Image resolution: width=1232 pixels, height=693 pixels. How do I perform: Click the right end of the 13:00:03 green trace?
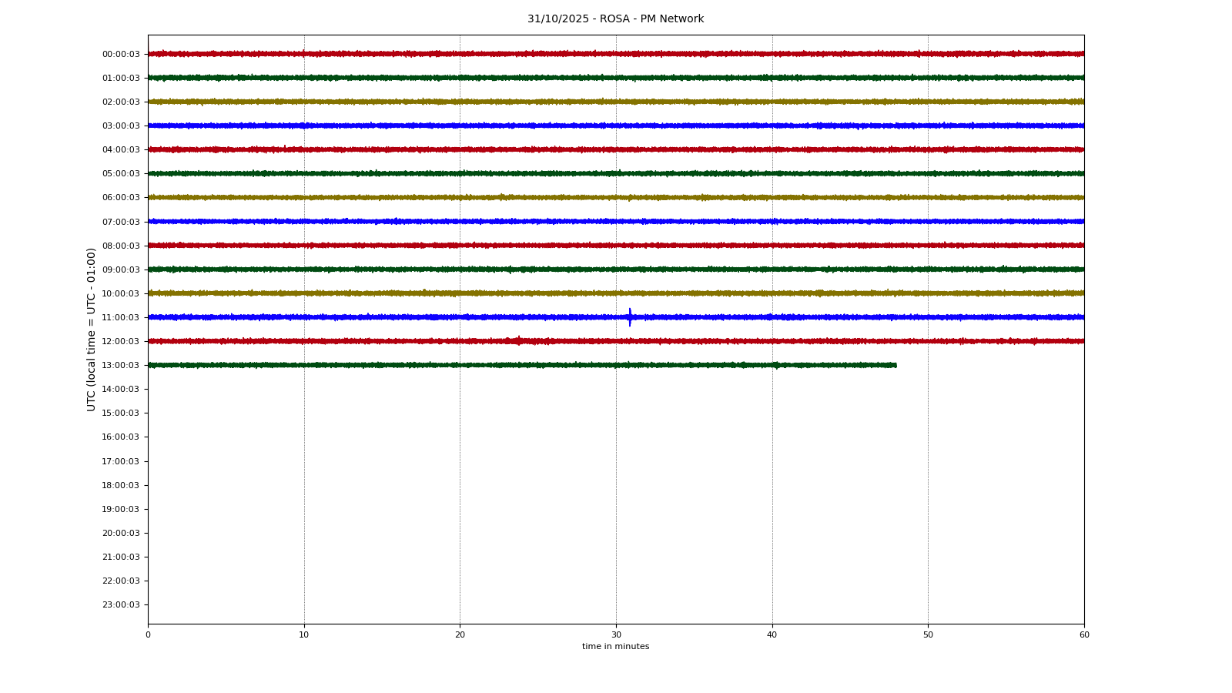[x=894, y=365]
